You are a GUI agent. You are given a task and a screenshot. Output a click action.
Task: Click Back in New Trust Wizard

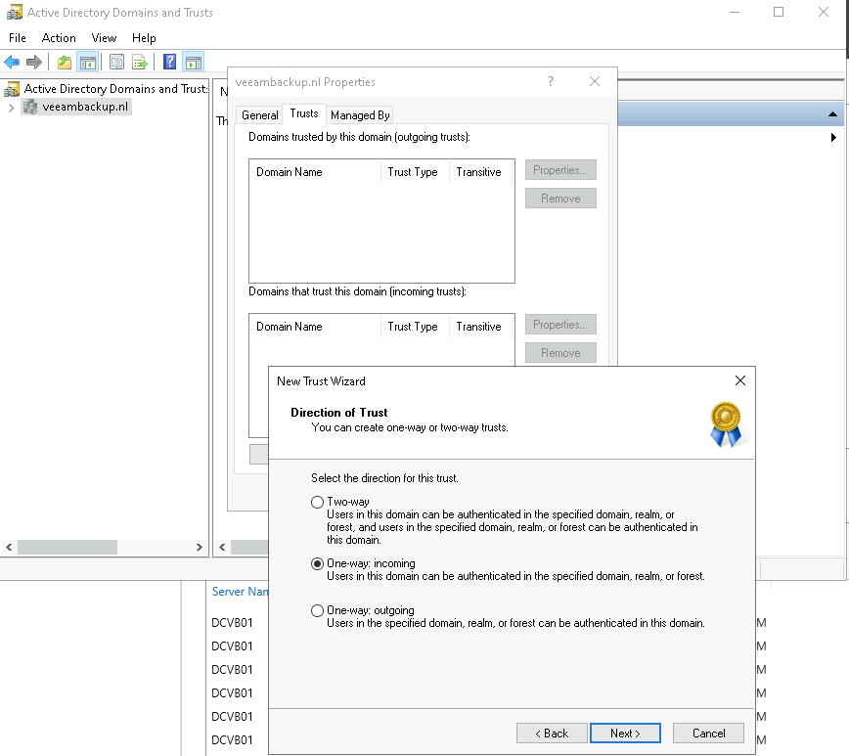552,733
